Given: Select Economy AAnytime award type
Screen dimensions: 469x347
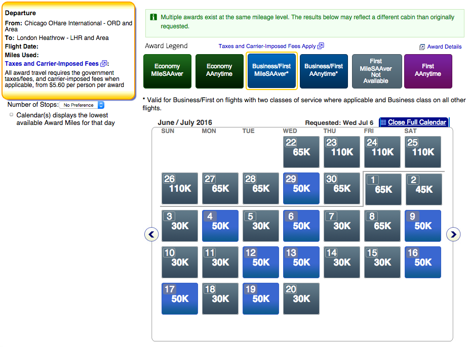Looking at the screenshot, I should [219, 71].
